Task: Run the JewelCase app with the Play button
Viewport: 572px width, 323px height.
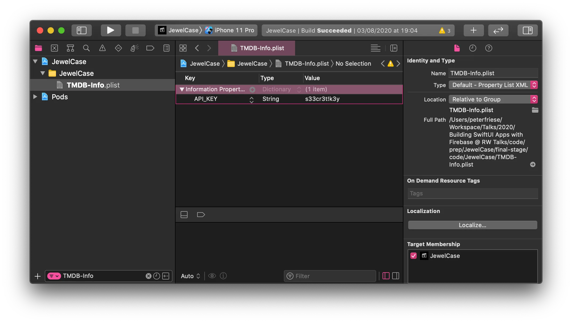Action: pos(111,30)
